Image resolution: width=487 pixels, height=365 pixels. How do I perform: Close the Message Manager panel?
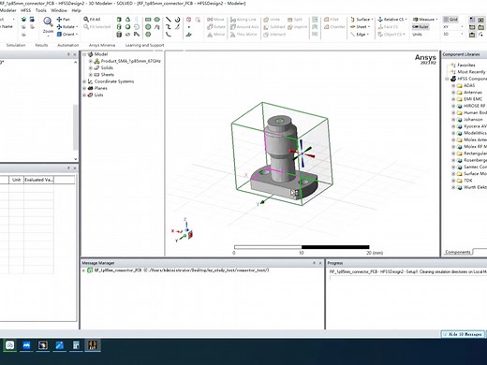pos(320,263)
